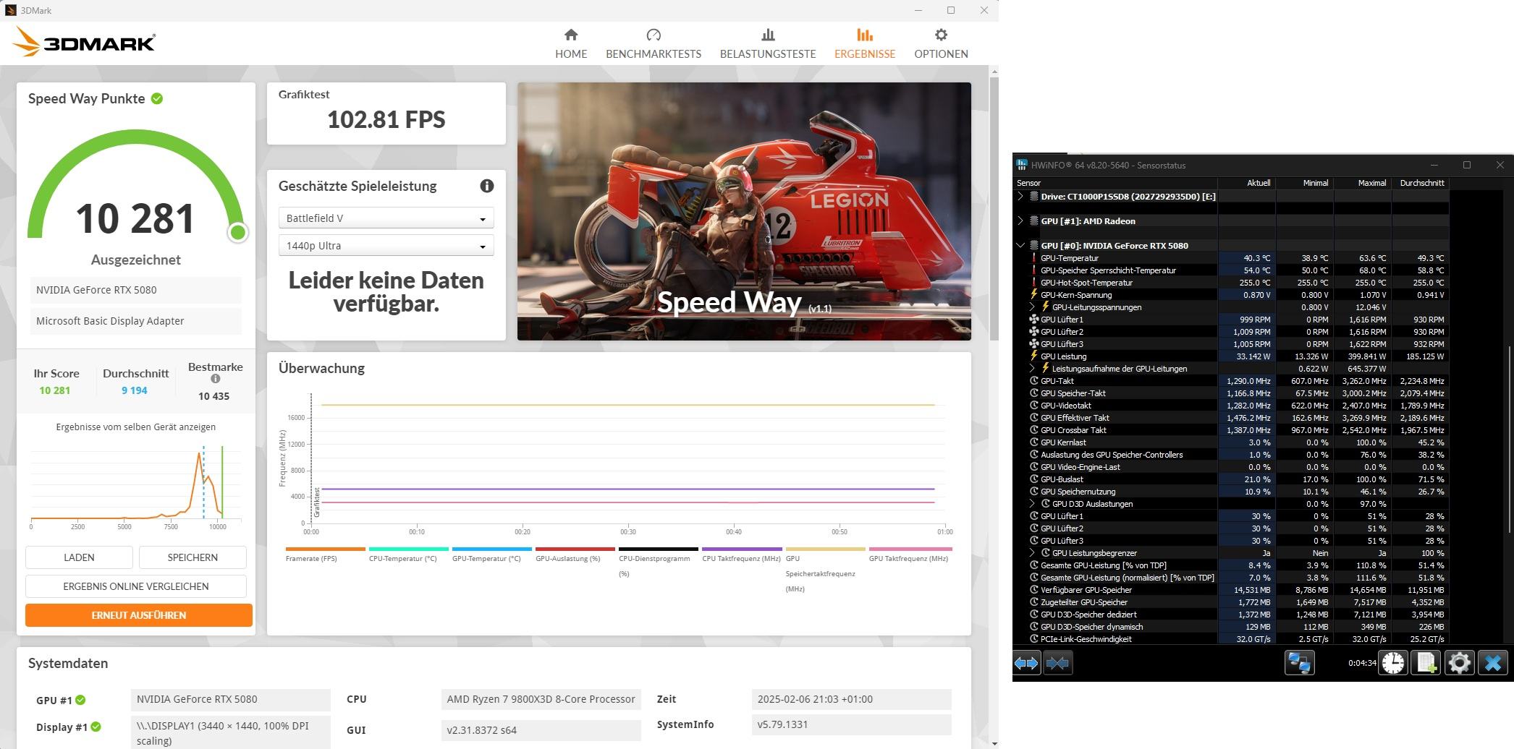Collapse the GPU [#0]: NVIDIA GeForce RTX 5080 group
The height and width of the screenshot is (749, 1514).
pos(1020,246)
